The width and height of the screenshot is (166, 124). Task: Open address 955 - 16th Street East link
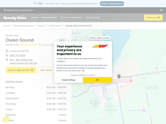coord(23,62)
